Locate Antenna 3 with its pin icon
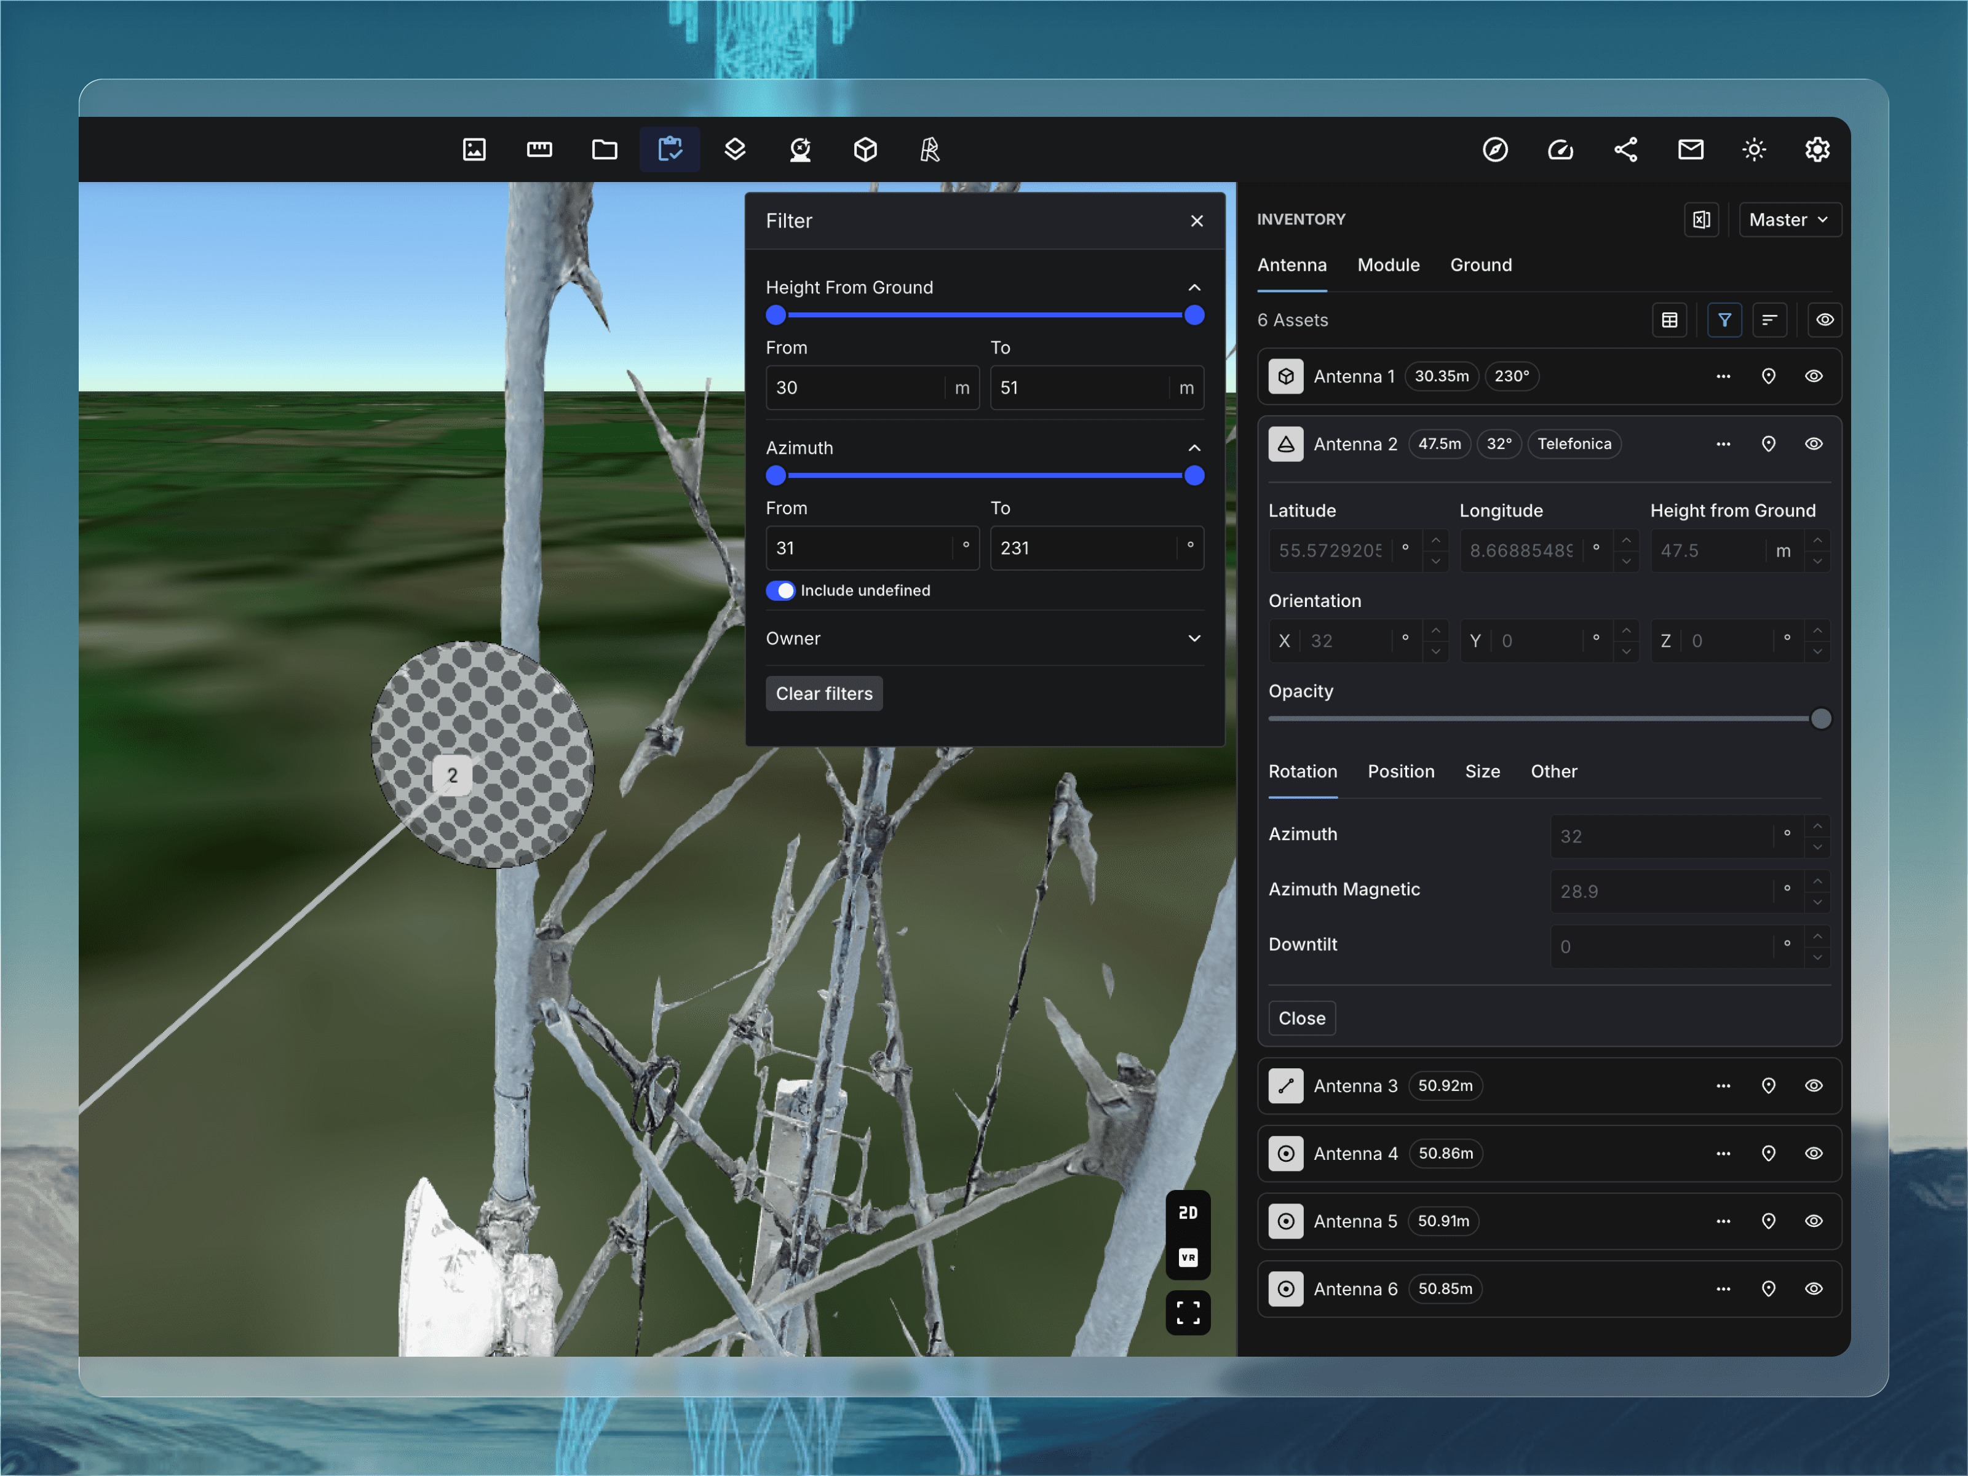 [x=1768, y=1085]
